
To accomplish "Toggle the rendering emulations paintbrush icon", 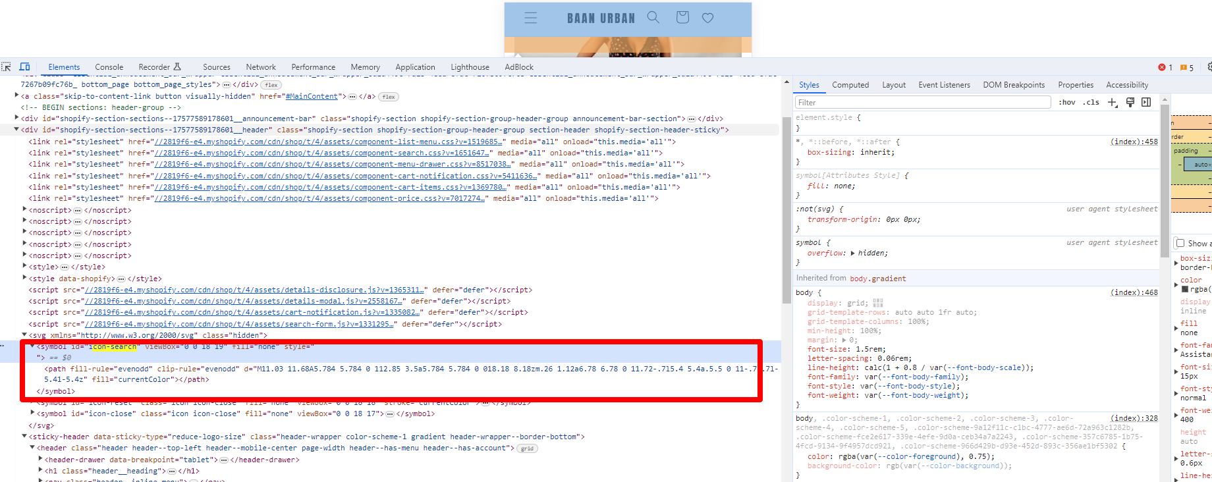I will click(x=1130, y=102).
